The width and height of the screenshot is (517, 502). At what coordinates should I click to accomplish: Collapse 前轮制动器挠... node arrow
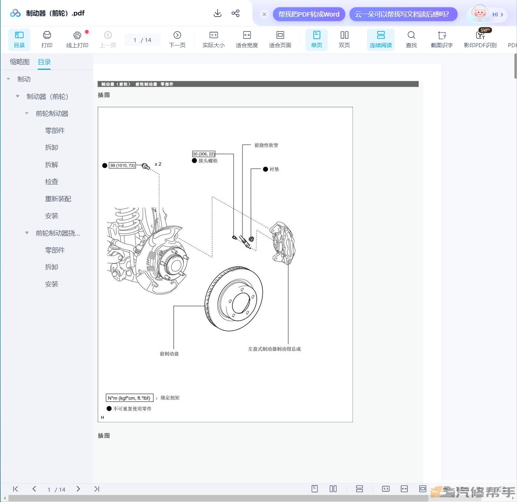(27, 233)
